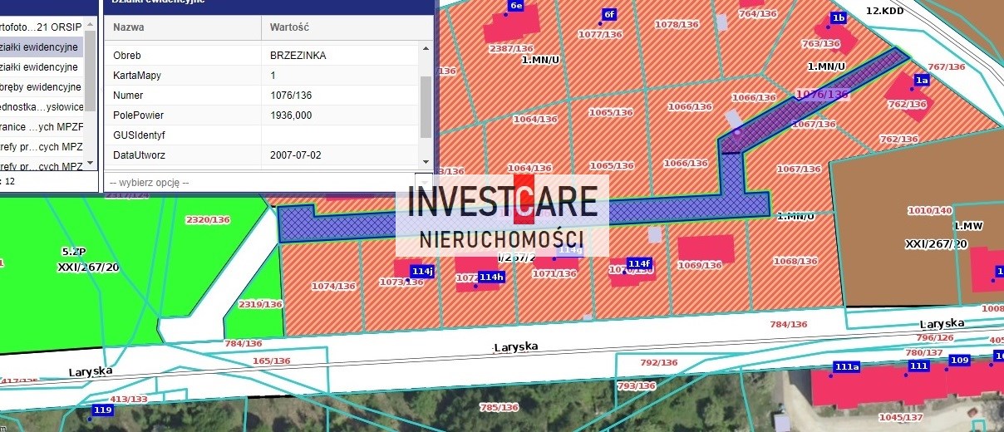Click the 109 address marker
This screenshot has width=1004, height=432.
click(959, 360)
